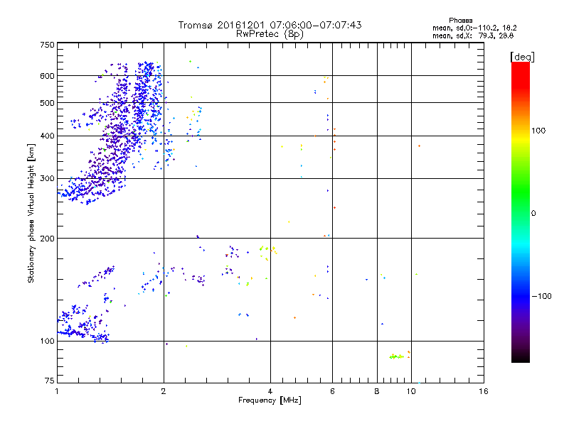
Task: Click the dark black bottom of the colorbar
Action: 521,356
